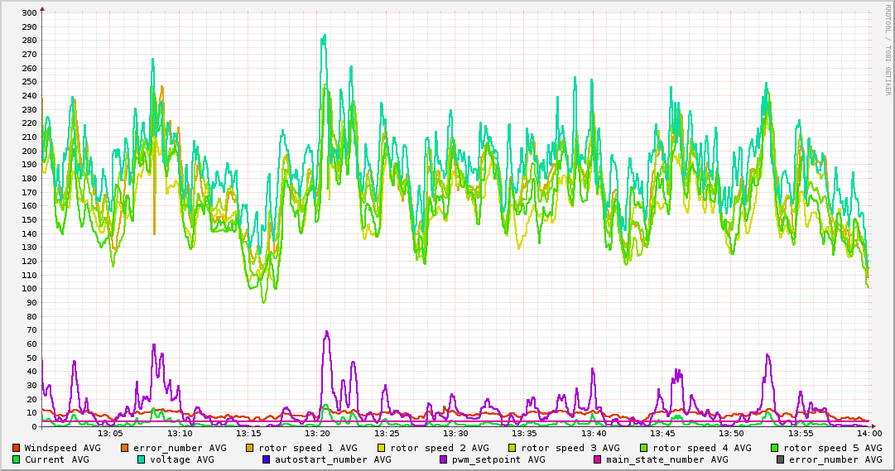Select the 'autostart_number AVG' legend label

tap(334, 459)
